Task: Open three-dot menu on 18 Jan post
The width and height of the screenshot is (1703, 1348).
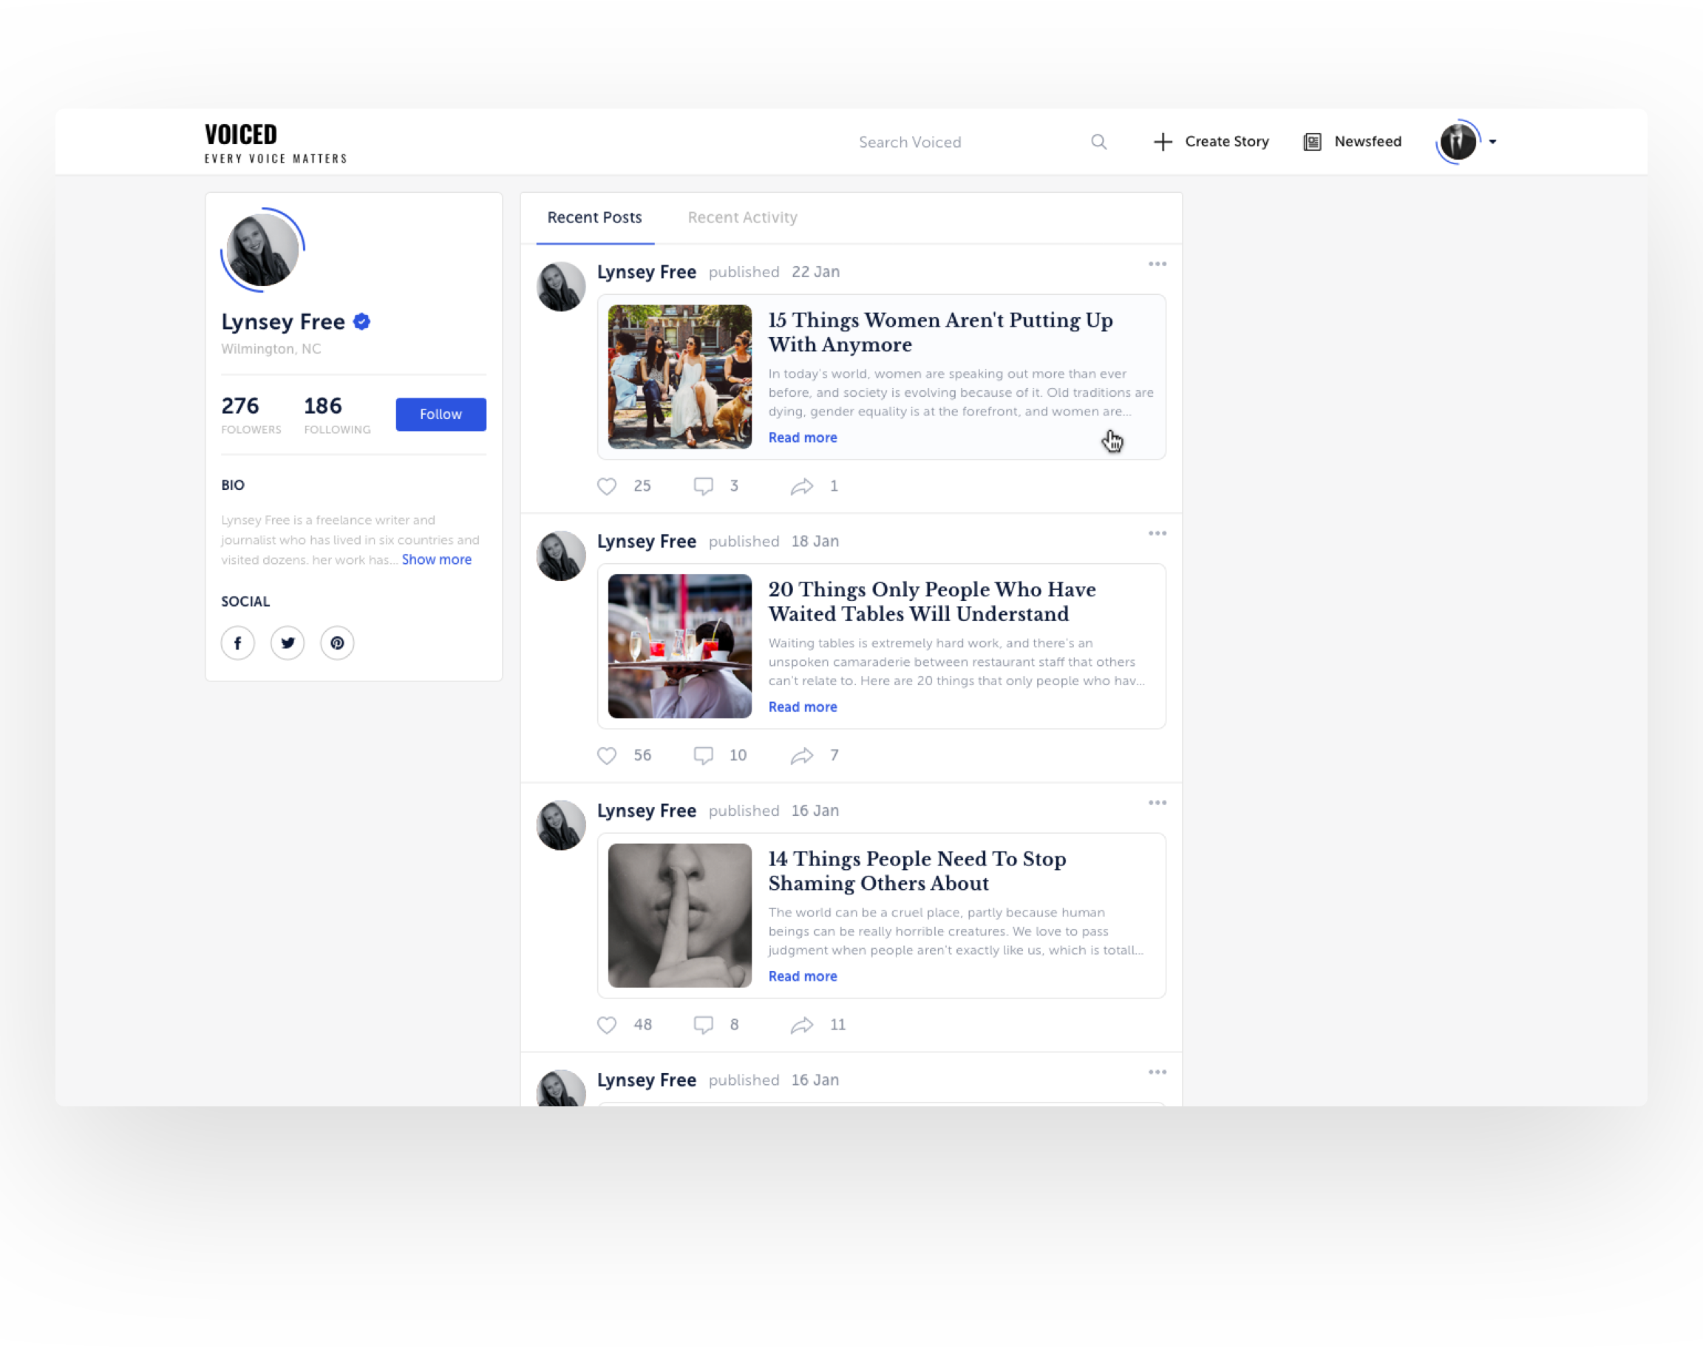Action: click(1157, 534)
